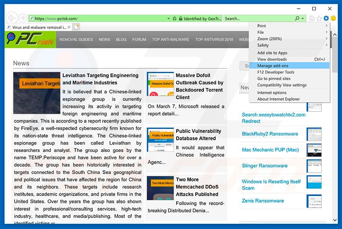Select Print in the tools menu
This screenshot has height=229, width=342.
(x=290, y=26)
